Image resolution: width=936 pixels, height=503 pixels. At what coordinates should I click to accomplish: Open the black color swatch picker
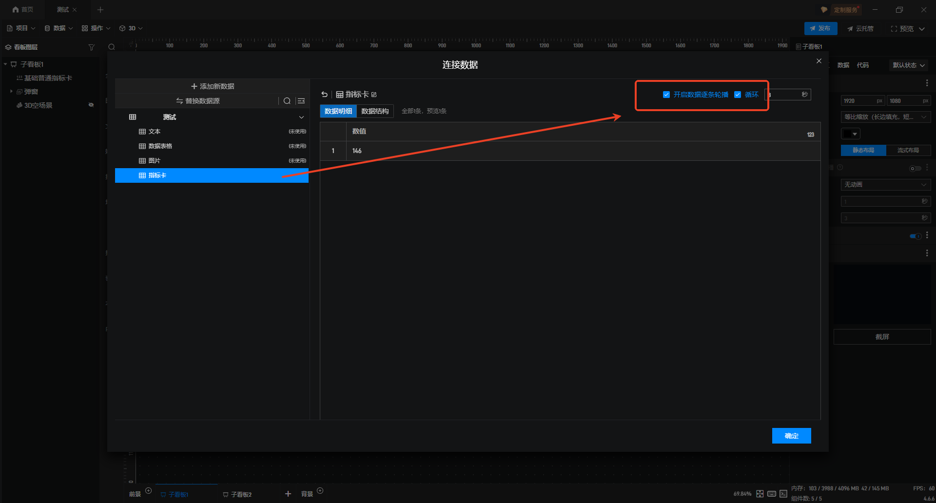pyautogui.click(x=851, y=134)
